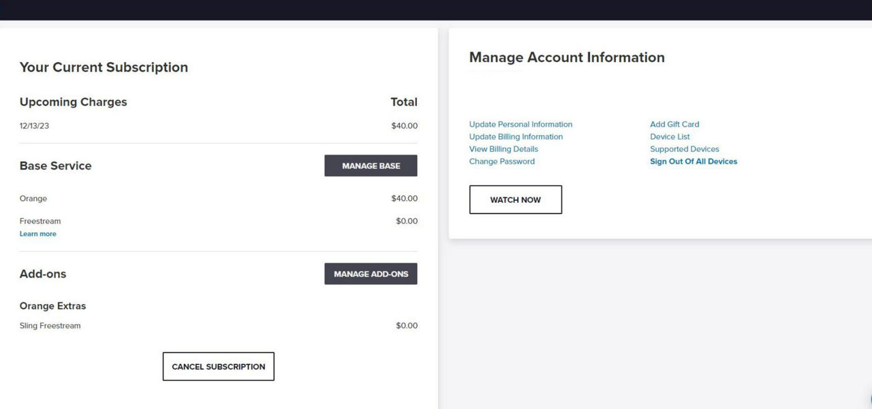Click the Cancel Subscription button
The height and width of the screenshot is (409, 872).
[x=219, y=366]
